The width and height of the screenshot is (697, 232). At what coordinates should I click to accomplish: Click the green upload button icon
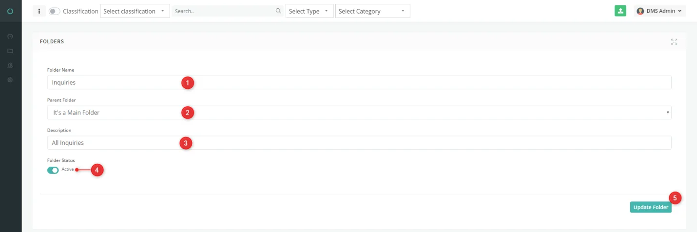620,11
